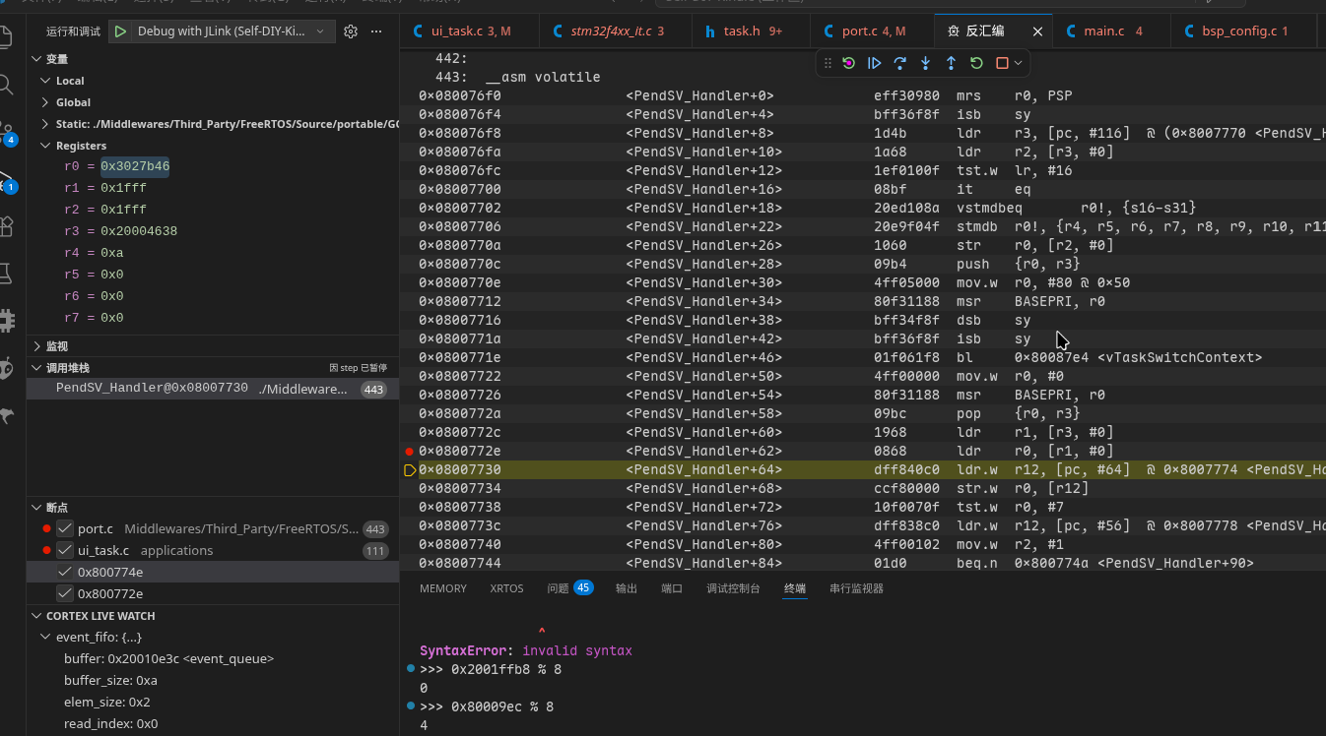The height and width of the screenshot is (736, 1326).
Task: Click the red breakpoint dot at 0x0800772e
Action: coord(409,451)
